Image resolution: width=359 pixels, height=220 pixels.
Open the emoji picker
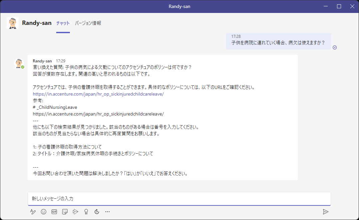pyautogui.click(x=44, y=211)
